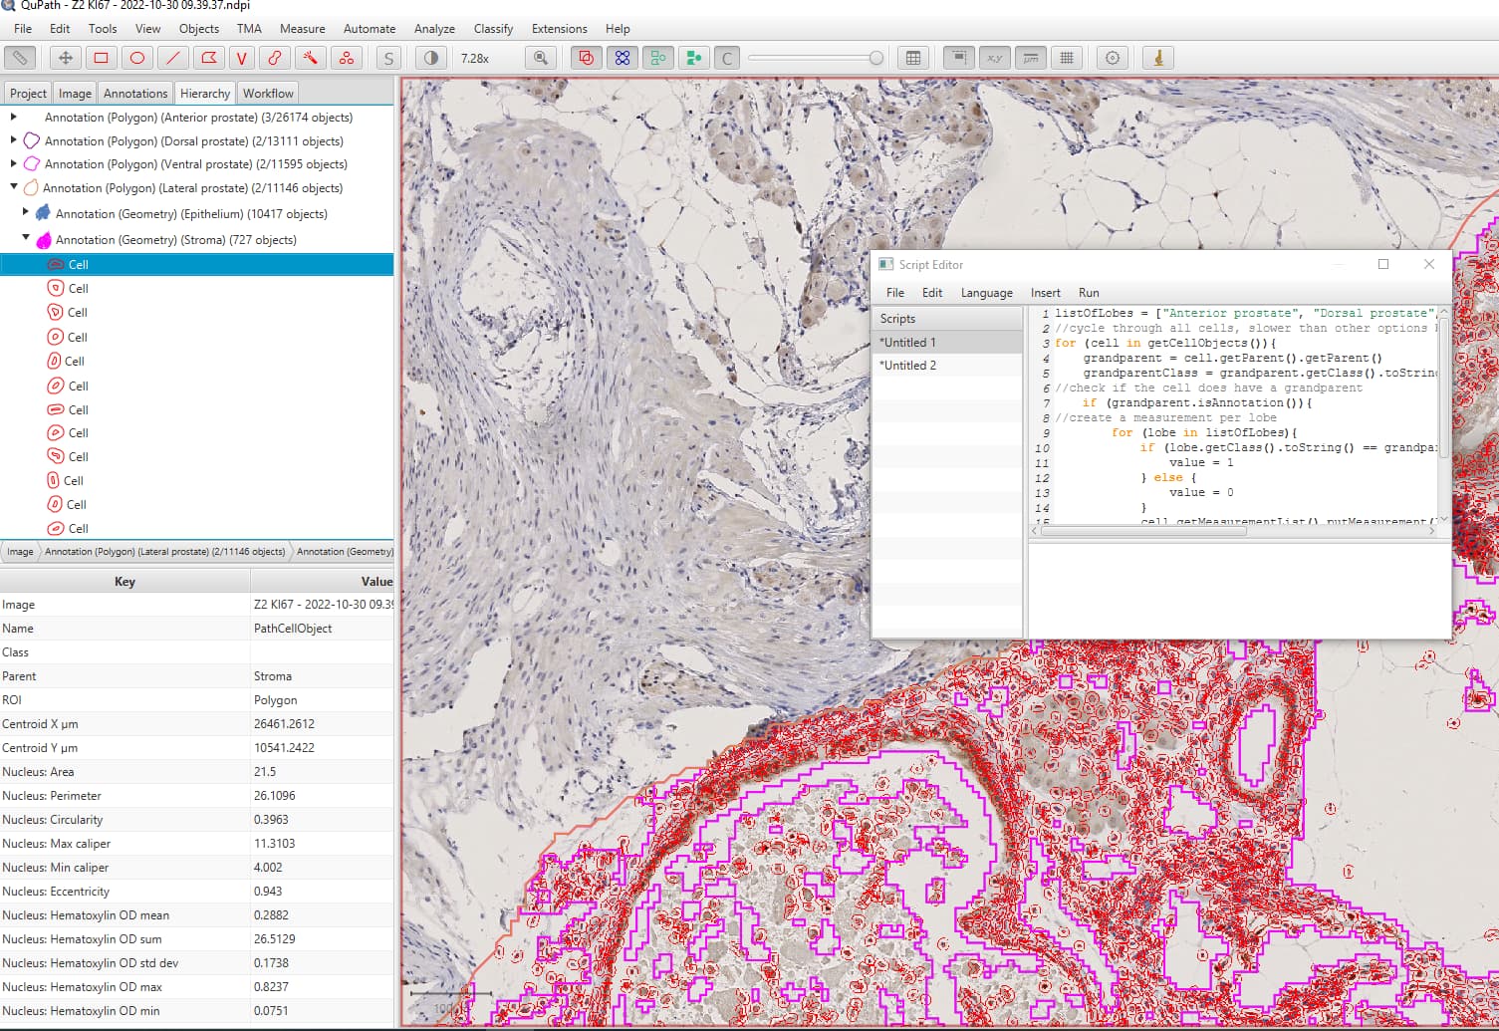Select the Wand tool
Viewport: 1499px width, 1031px height.
[x=310, y=58]
